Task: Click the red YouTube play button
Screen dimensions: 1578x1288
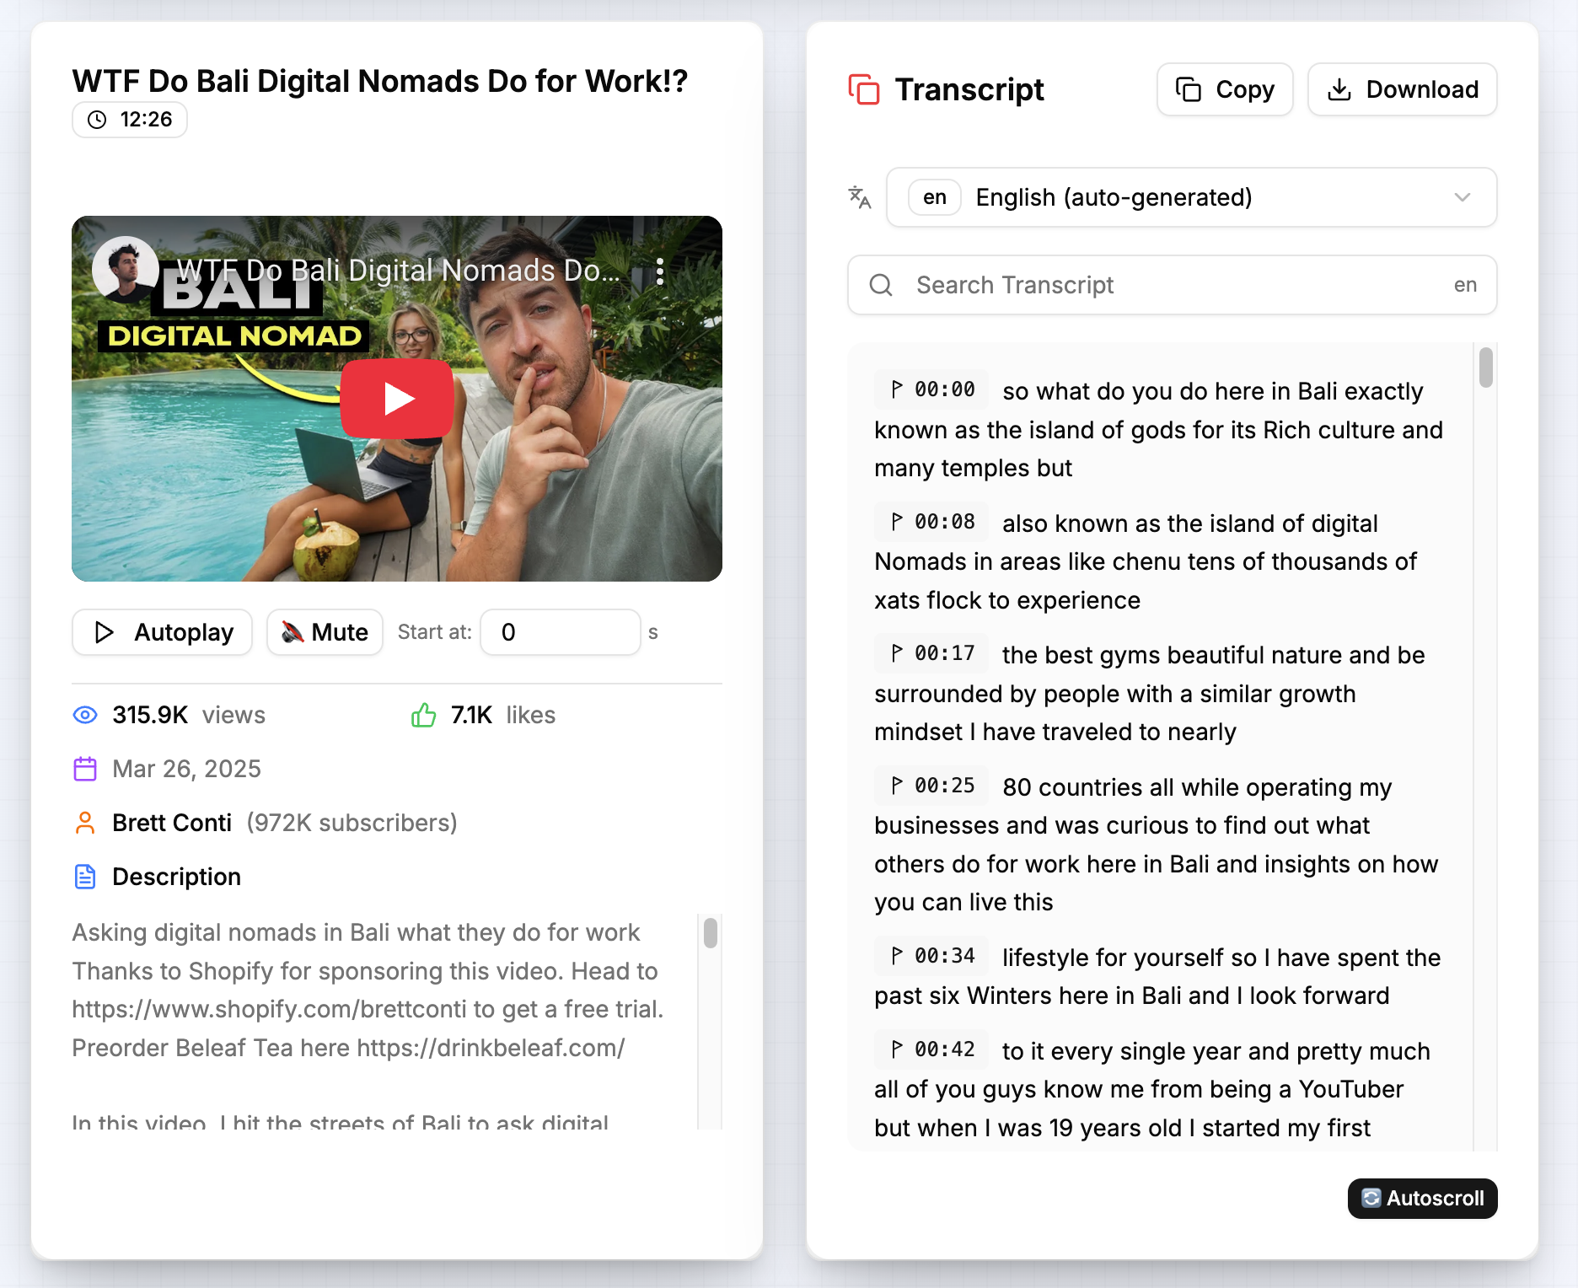Action: coord(397,399)
